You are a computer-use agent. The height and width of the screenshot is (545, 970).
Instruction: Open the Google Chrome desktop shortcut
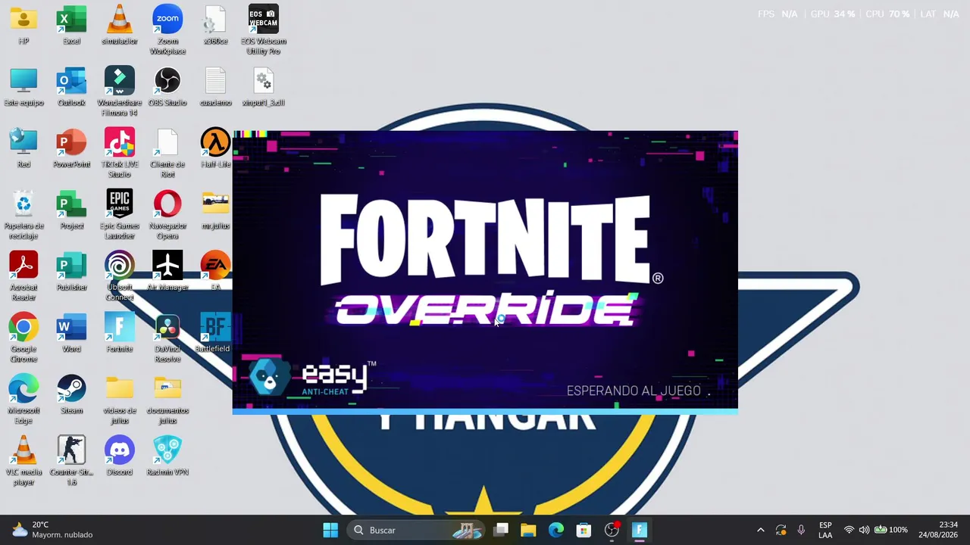pyautogui.click(x=23, y=338)
